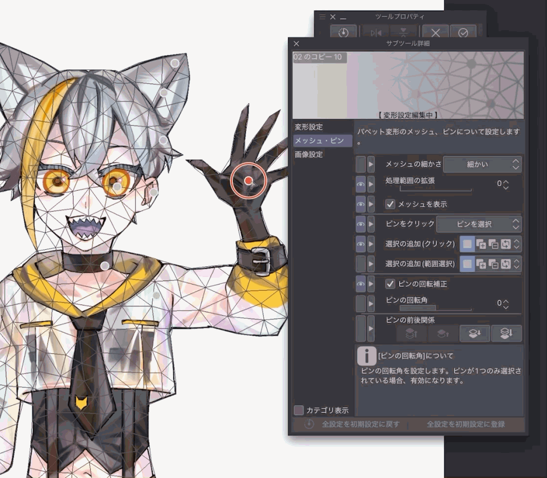This screenshot has height=478, width=547.
Task: Click the 02 のコピー 10 sub tool label
Action: pos(318,57)
